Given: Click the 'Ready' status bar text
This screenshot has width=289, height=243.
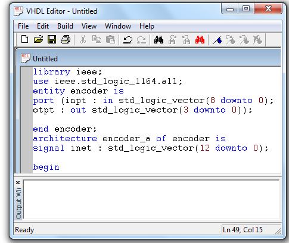Looking at the screenshot, I should [24, 230].
